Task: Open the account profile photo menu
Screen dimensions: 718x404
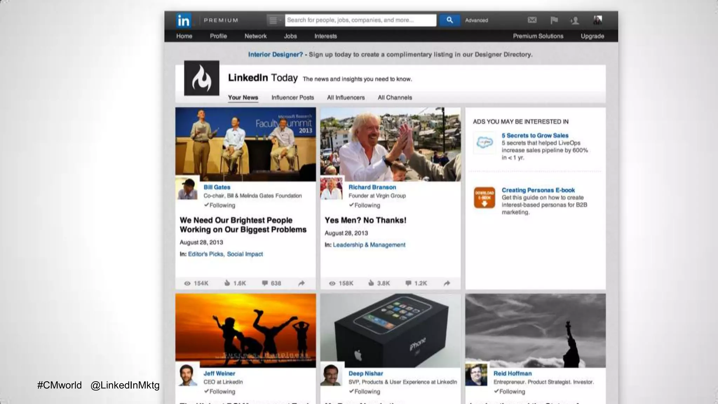Action: [597, 20]
